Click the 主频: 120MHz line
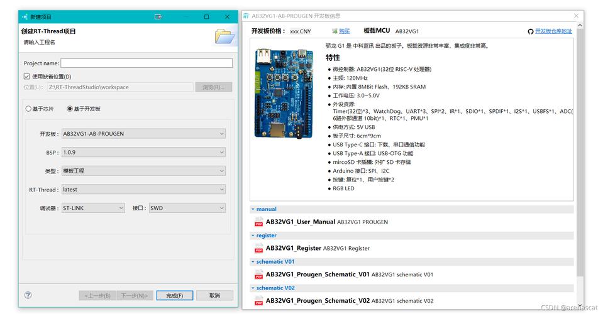The height and width of the screenshot is (314, 603). pyautogui.click(x=350, y=78)
